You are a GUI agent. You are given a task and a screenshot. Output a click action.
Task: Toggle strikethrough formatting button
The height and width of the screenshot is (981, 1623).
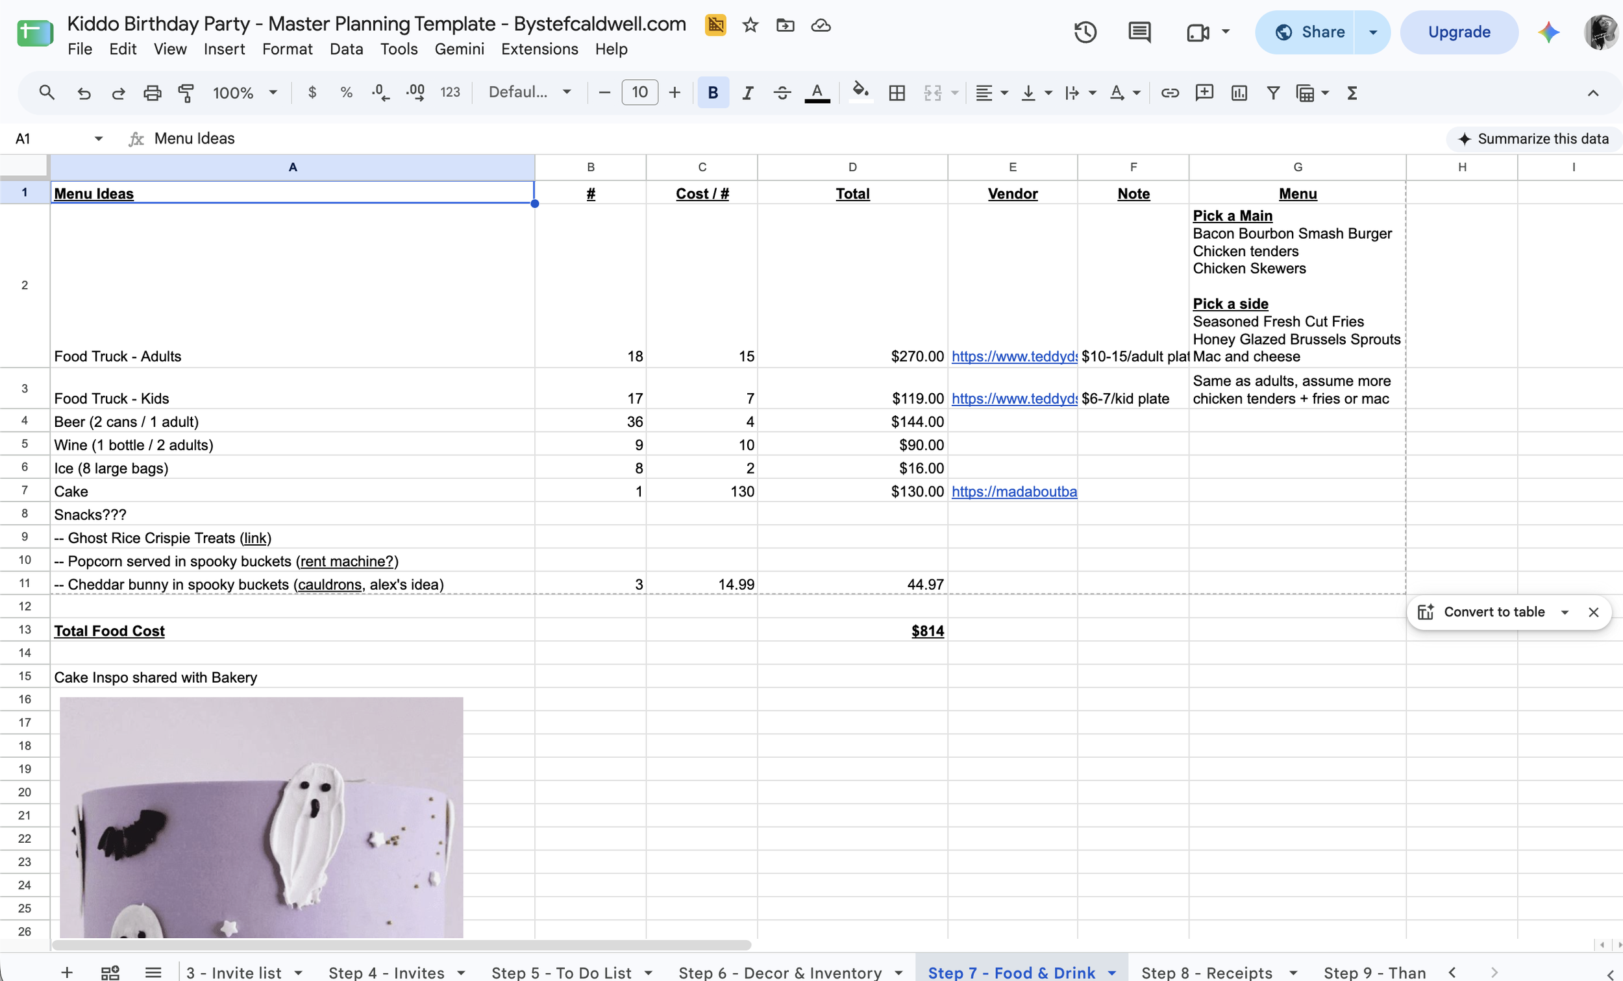[x=782, y=93]
